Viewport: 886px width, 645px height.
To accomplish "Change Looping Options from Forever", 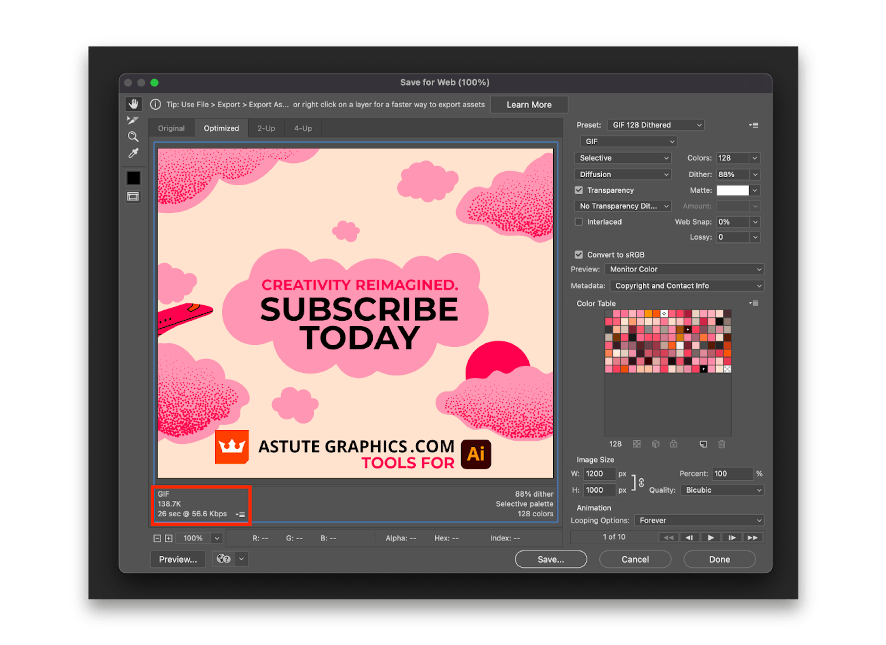I will [699, 520].
